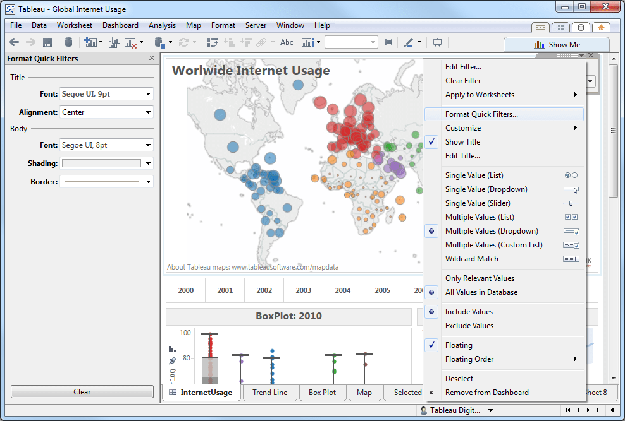Click the Clear Sheet red X icon
This screenshot has height=421, width=625.
tap(130, 42)
